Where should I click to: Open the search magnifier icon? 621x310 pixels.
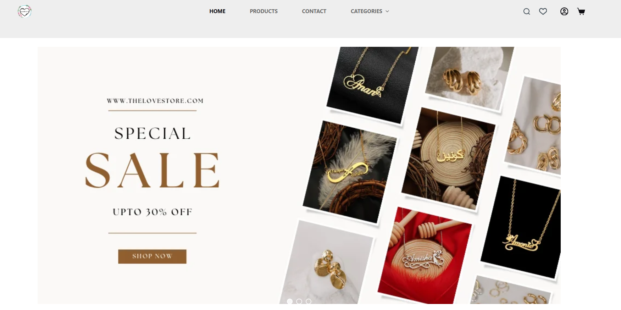(527, 11)
